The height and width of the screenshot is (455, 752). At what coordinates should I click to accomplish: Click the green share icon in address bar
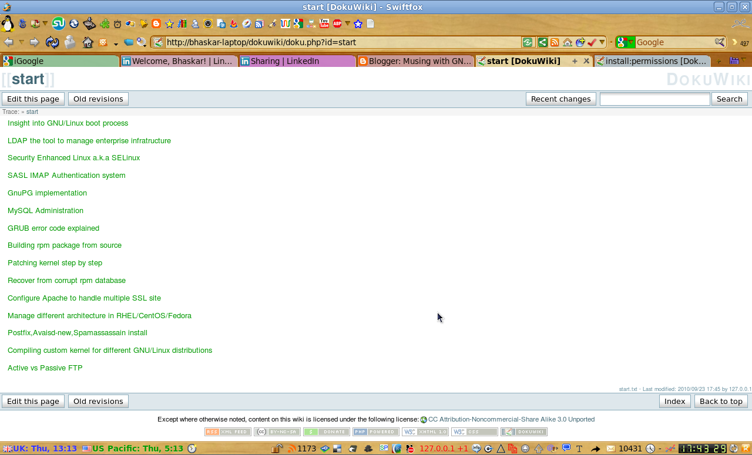pyautogui.click(x=543, y=42)
